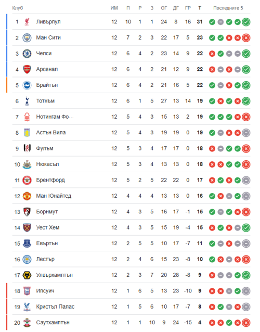Click the Клуб column header
The width and height of the screenshot is (260, 332).
[17, 8]
